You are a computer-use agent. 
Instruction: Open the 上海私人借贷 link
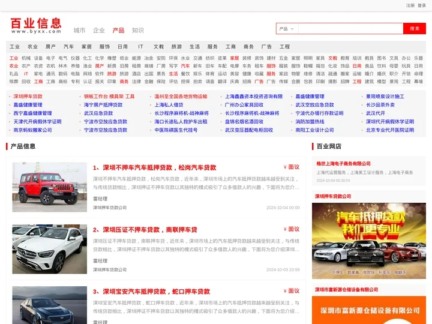click(169, 104)
